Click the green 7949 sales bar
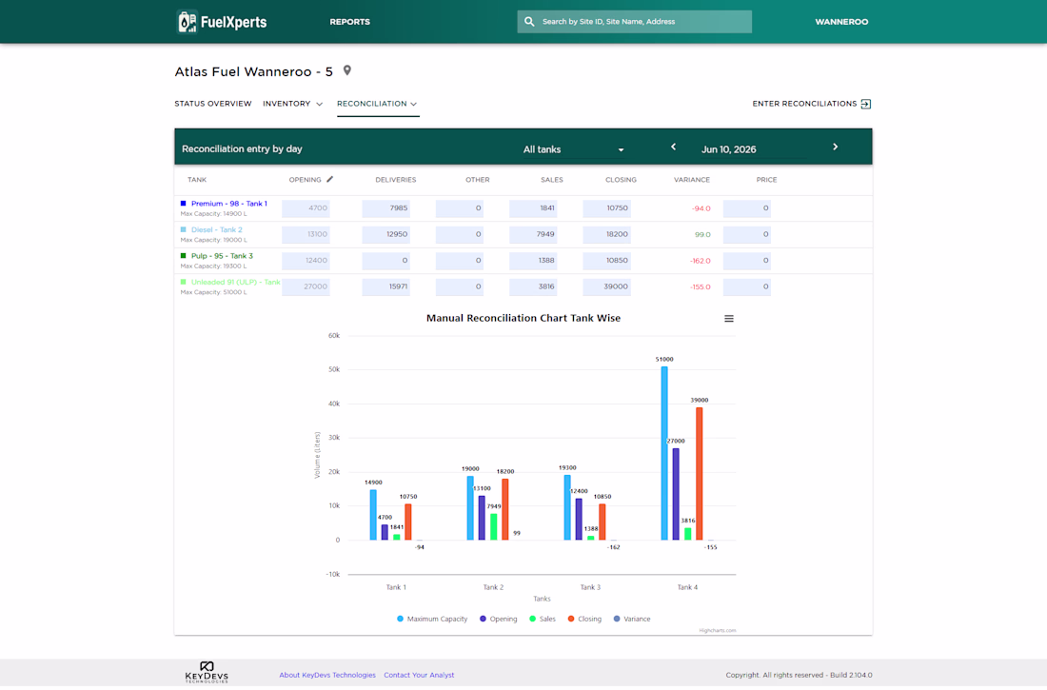Viewport: 1047px width, 690px height. pyautogui.click(x=493, y=526)
